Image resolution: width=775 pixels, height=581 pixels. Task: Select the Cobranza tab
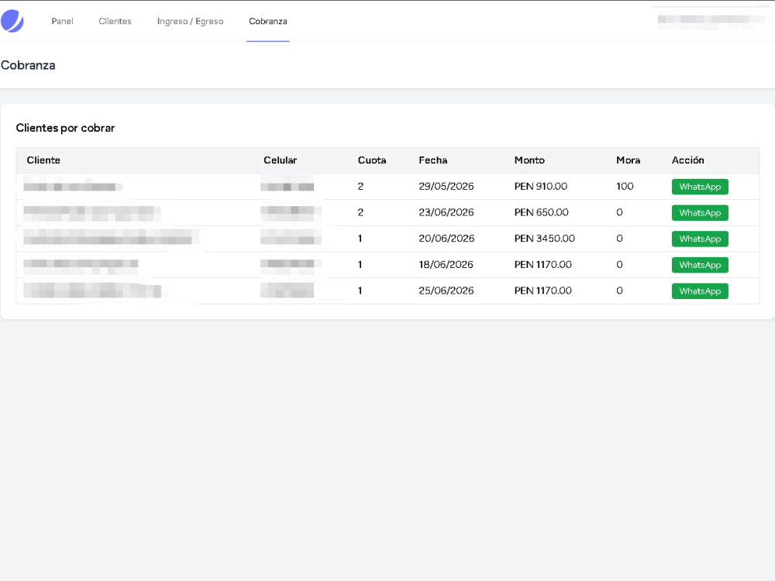pos(268,21)
